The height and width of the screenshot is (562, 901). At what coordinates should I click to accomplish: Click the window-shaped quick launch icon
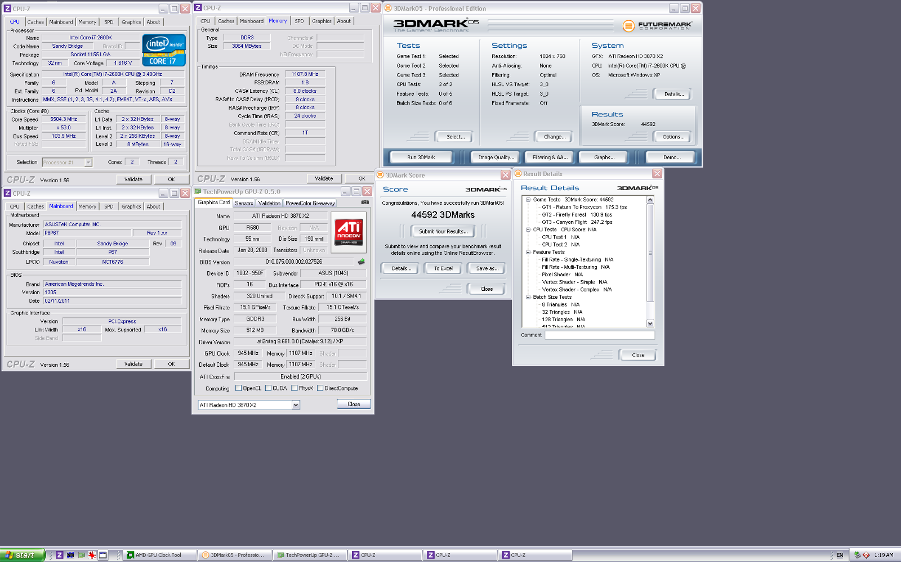(102, 555)
